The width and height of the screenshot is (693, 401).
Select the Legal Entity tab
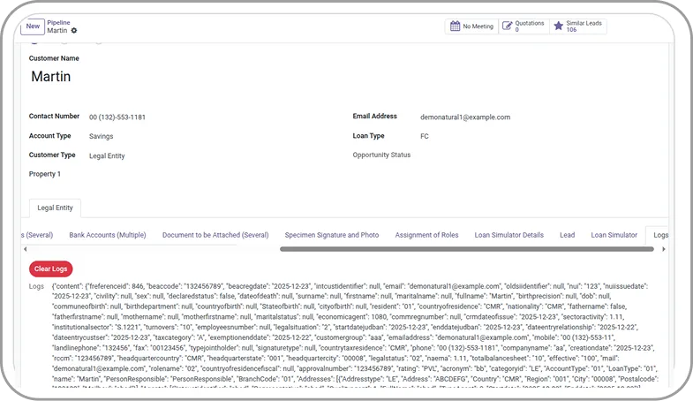click(x=55, y=208)
